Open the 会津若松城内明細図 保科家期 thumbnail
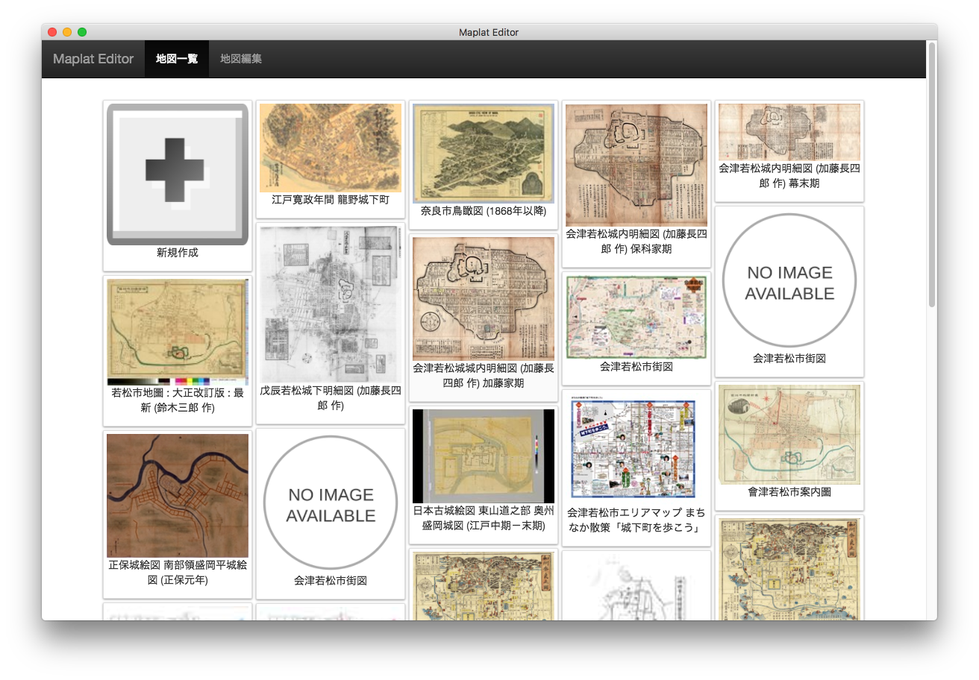979x680 pixels. (636, 165)
